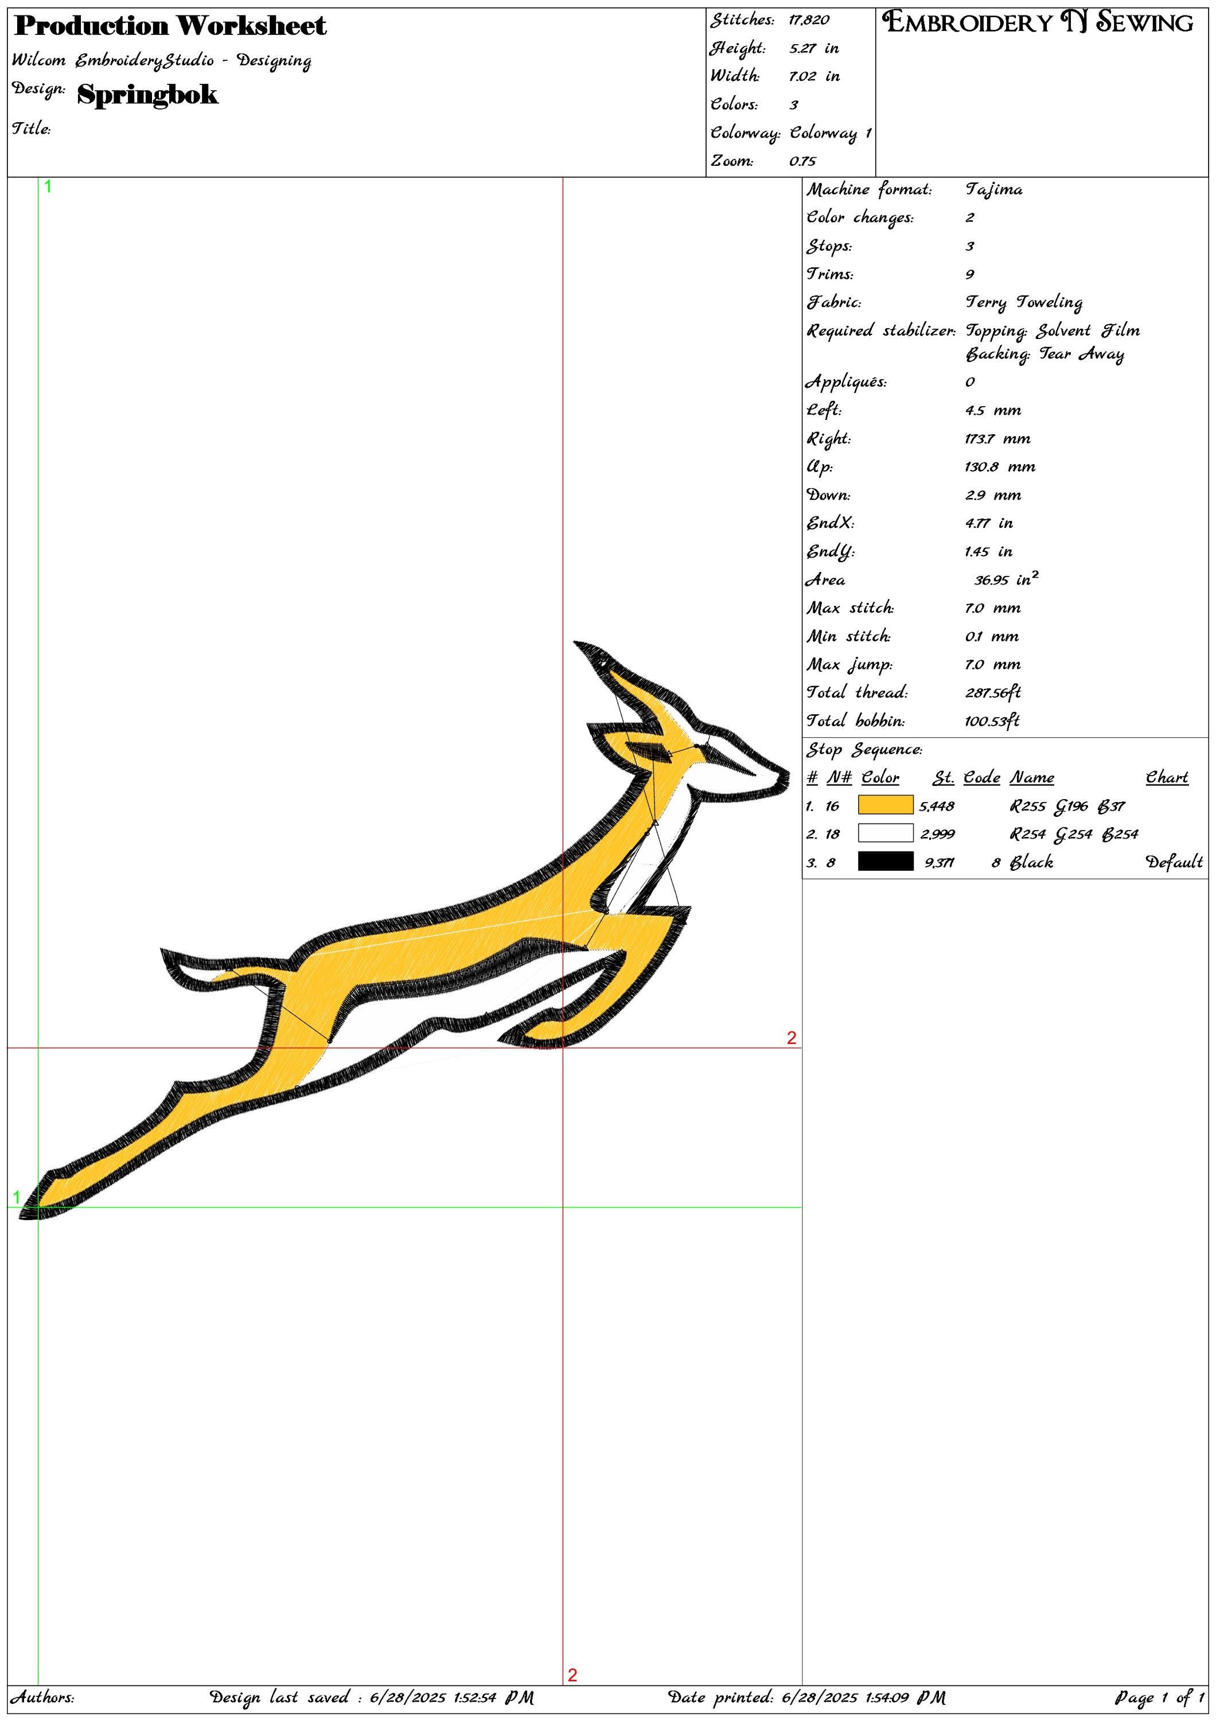This screenshot has height=1721, width=1216.
Task: Click the height value '5.27 in'
Action: [x=814, y=49]
